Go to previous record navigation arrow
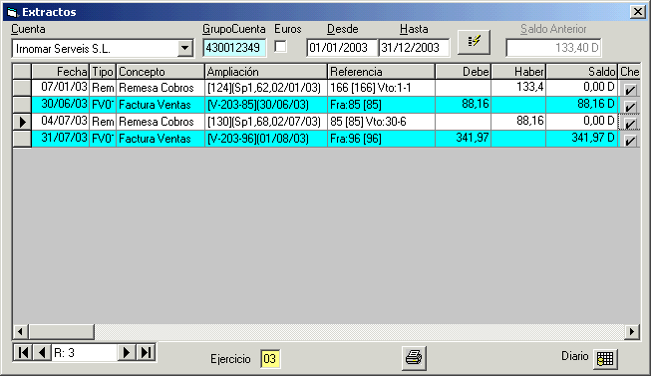 pos(42,353)
